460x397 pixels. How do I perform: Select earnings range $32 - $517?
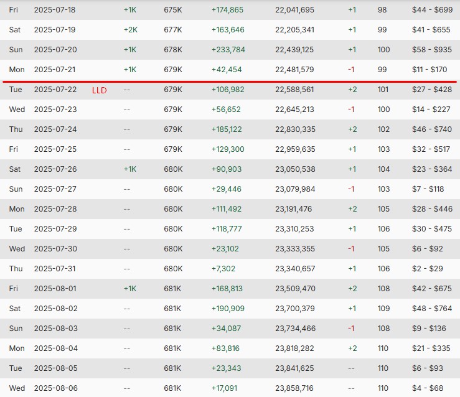click(431, 149)
